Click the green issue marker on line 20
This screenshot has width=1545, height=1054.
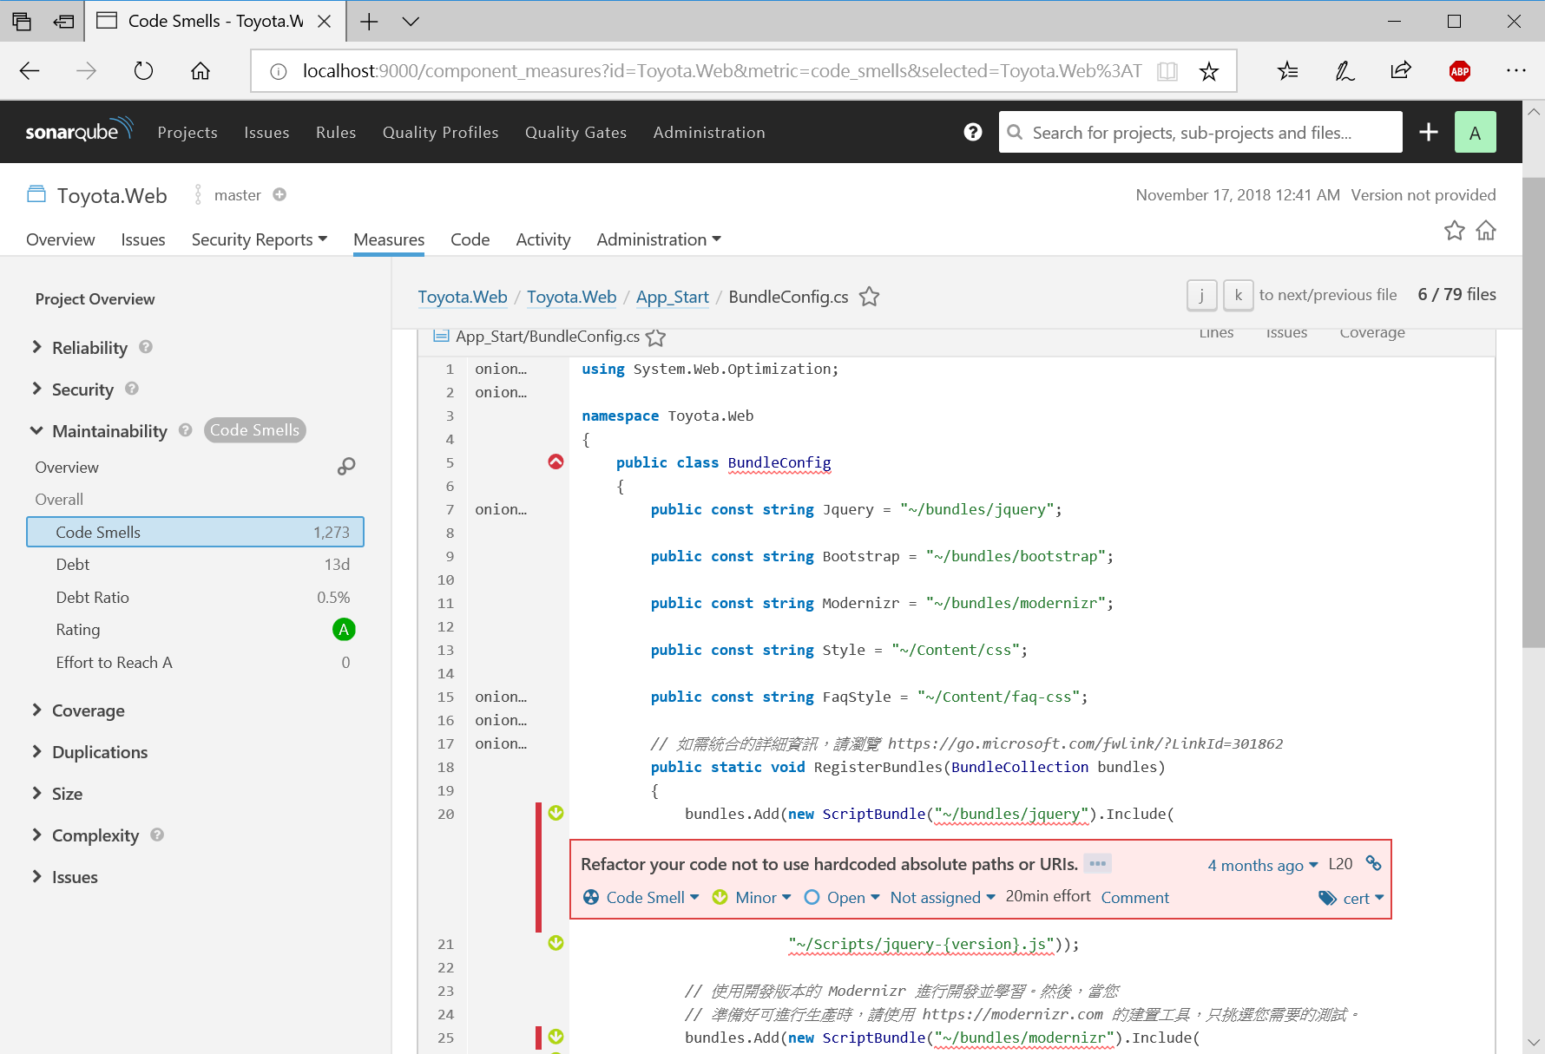coord(556,813)
